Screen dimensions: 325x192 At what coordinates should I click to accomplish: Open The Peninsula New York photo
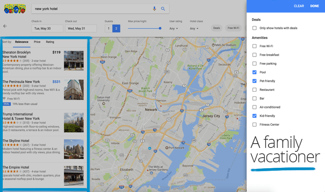(x=74, y=90)
